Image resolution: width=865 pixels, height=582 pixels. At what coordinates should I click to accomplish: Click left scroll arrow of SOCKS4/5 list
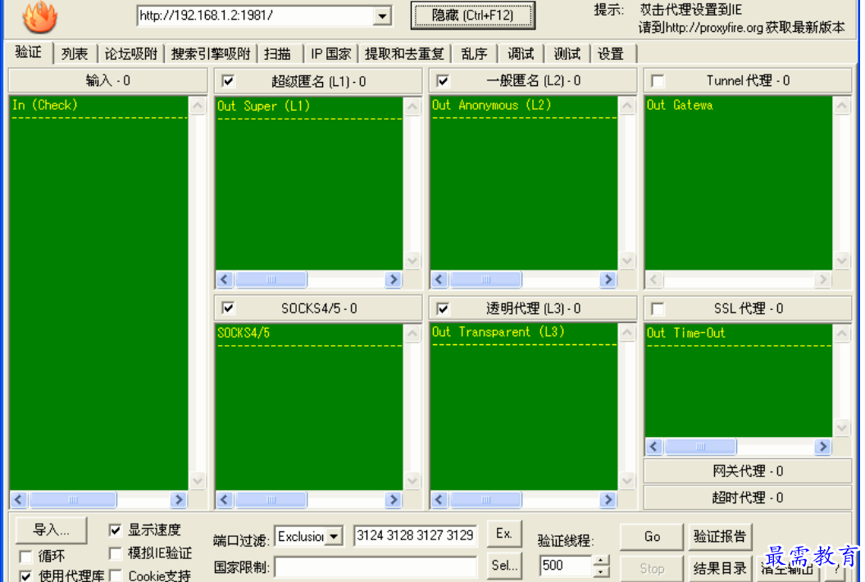pyautogui.click(x=224, y=500)
